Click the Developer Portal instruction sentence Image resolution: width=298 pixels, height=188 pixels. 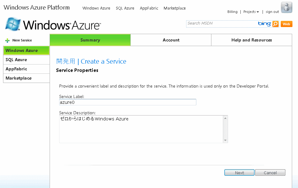click(x=164, y=86)
